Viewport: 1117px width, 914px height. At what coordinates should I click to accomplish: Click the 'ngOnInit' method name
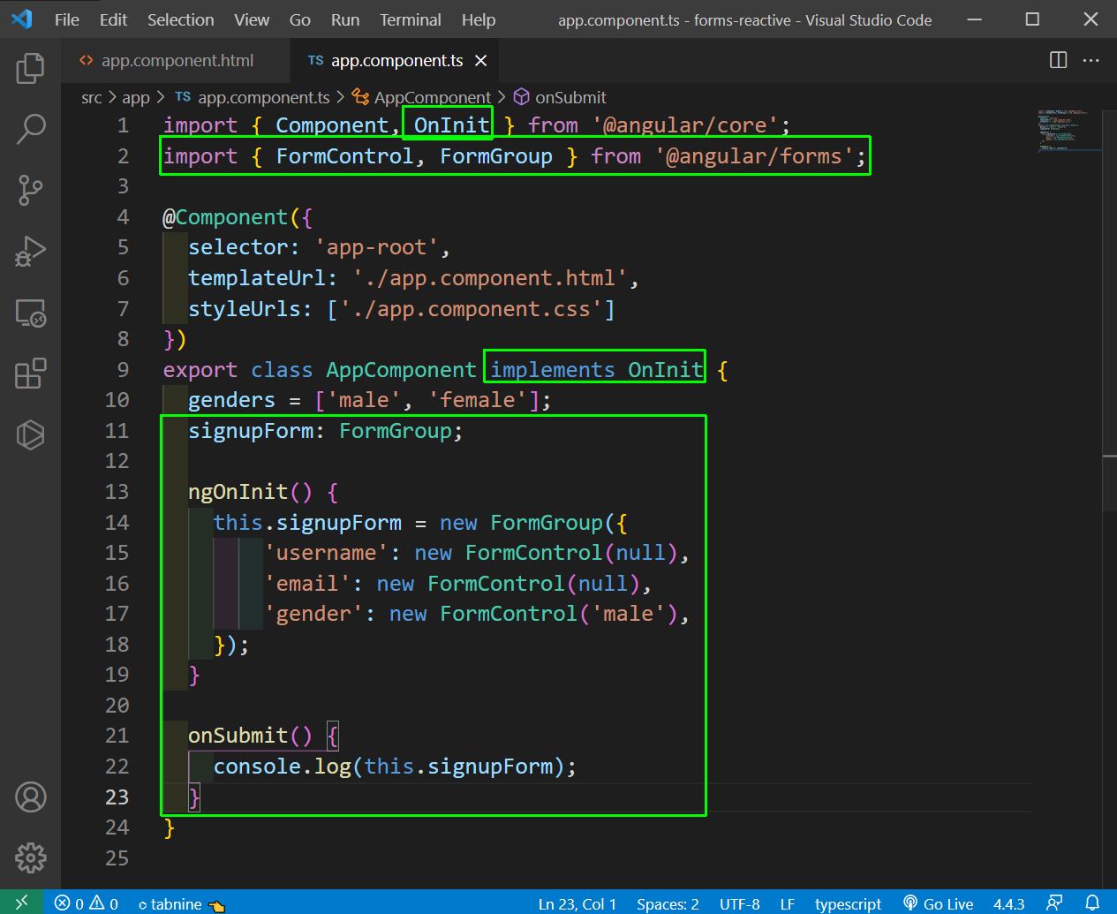238,492
